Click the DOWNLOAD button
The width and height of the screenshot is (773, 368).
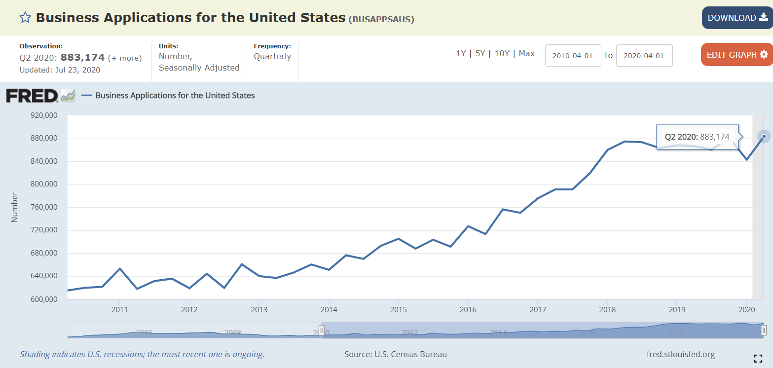point(737,18)
